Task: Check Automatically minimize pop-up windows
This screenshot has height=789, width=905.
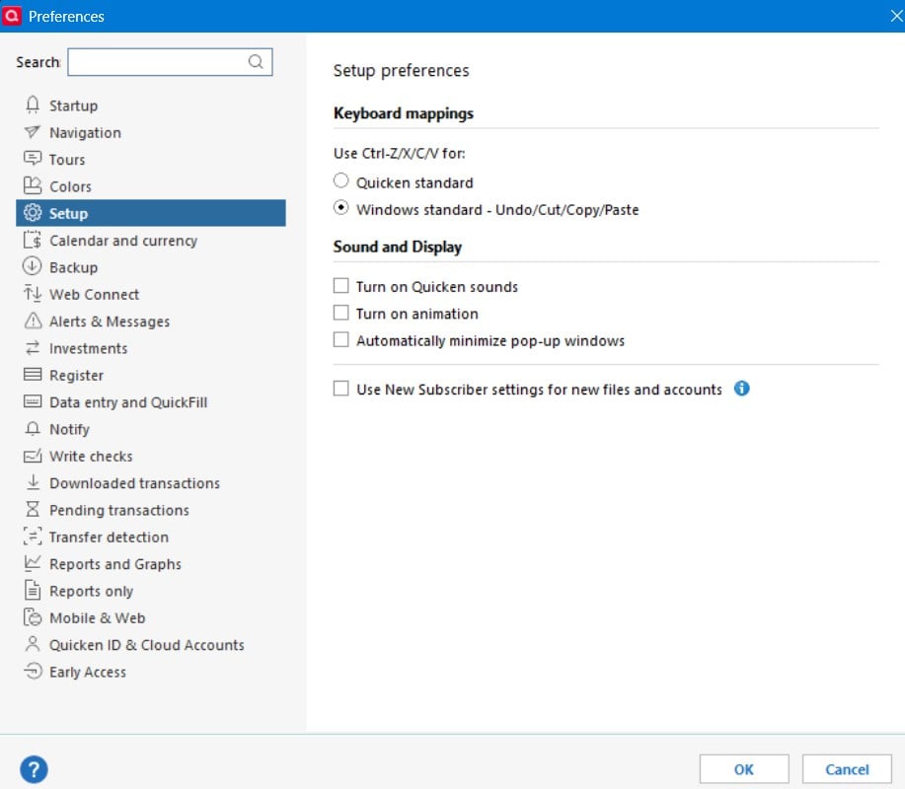Action: pos(341,339)
